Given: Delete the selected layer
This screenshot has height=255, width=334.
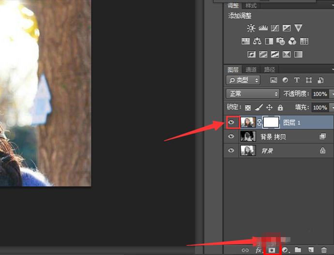Looking at the screenshot, I should click(324, 250).
